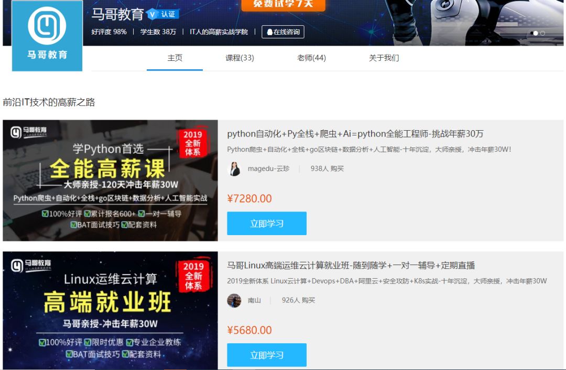Click the magedu-云珍 teacher avatar
This screenshot has height=370, width=566.
234,169
